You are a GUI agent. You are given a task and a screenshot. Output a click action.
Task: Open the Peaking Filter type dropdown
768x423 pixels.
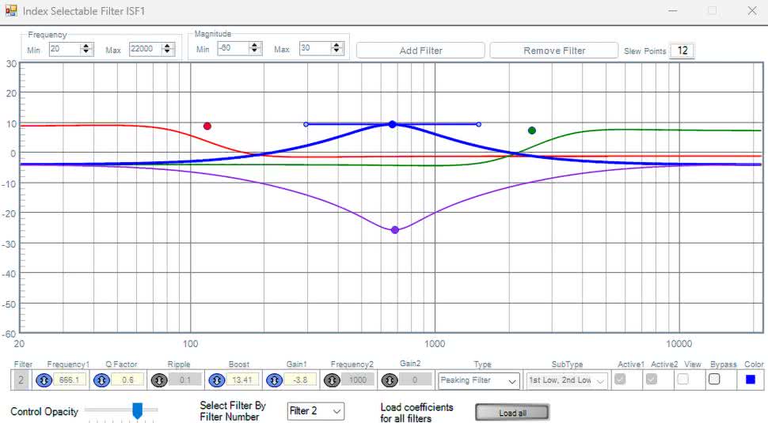(x=479, y=380)
